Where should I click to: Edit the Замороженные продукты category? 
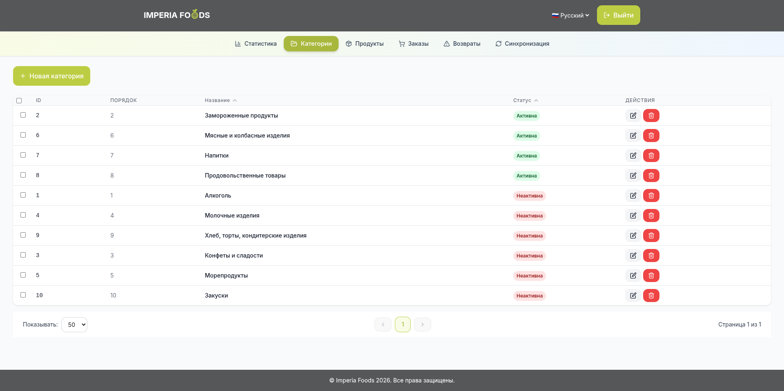633,116
